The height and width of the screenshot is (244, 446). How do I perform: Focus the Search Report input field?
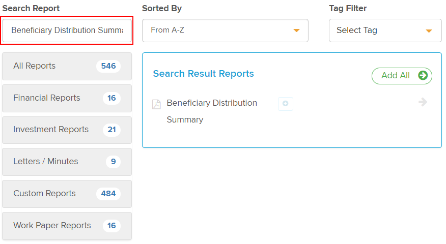point(67,30)
